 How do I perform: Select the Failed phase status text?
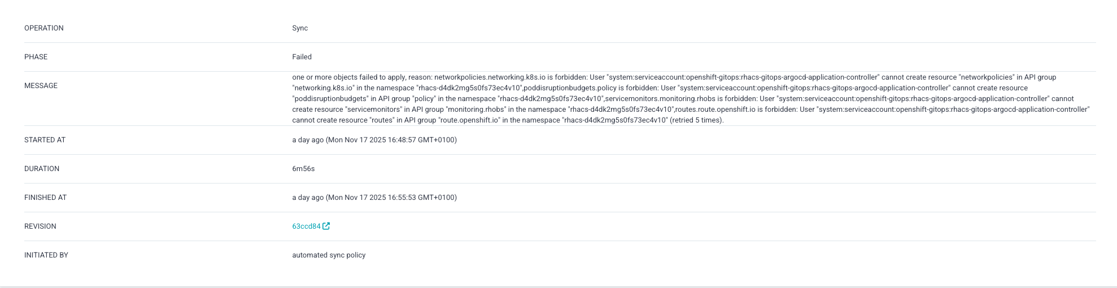tap(302, 57)
